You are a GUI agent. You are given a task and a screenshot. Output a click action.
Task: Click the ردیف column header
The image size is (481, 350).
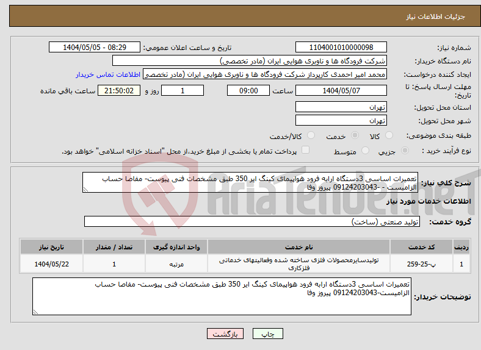point(461,247)
